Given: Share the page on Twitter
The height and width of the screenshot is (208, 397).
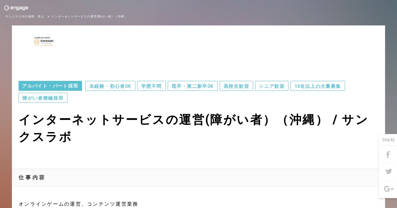Looking at the screenshot, I should [x=388, y=171].
